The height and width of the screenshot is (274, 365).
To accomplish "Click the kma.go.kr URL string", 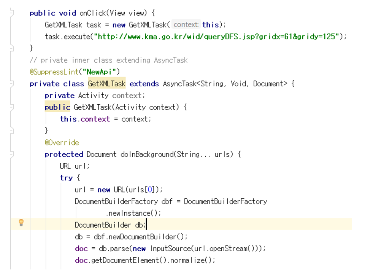I will (x=217, y=37).
